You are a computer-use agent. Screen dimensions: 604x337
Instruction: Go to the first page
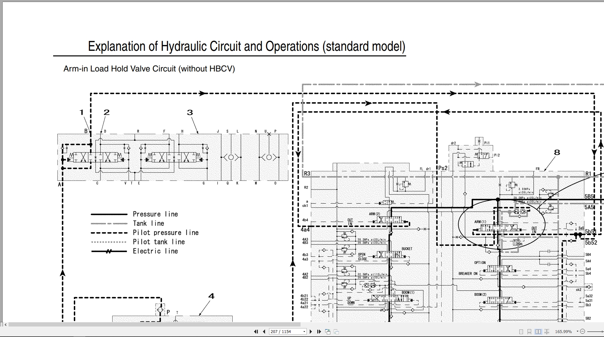point(256,332)
